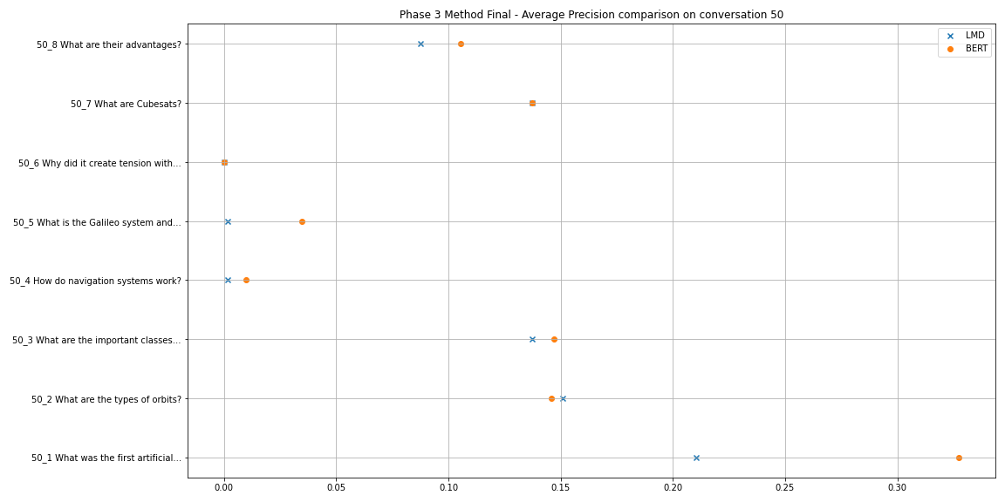The height and width of the screenshot is (502, 1005).
Task: Click the overlapping marker at zero on 50_6
Action: 224,162
